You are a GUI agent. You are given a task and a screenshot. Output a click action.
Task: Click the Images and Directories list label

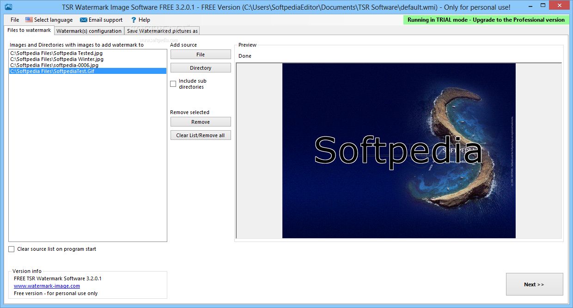pos(77,45)
